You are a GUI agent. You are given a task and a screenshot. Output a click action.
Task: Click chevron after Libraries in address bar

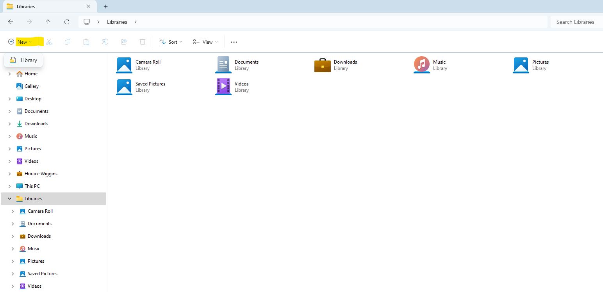coord(136,22)
